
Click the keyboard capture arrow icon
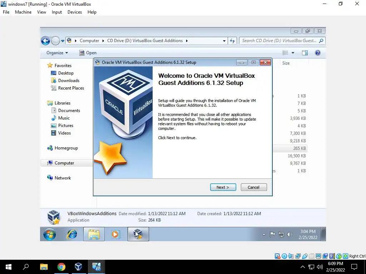pos(346,256)
